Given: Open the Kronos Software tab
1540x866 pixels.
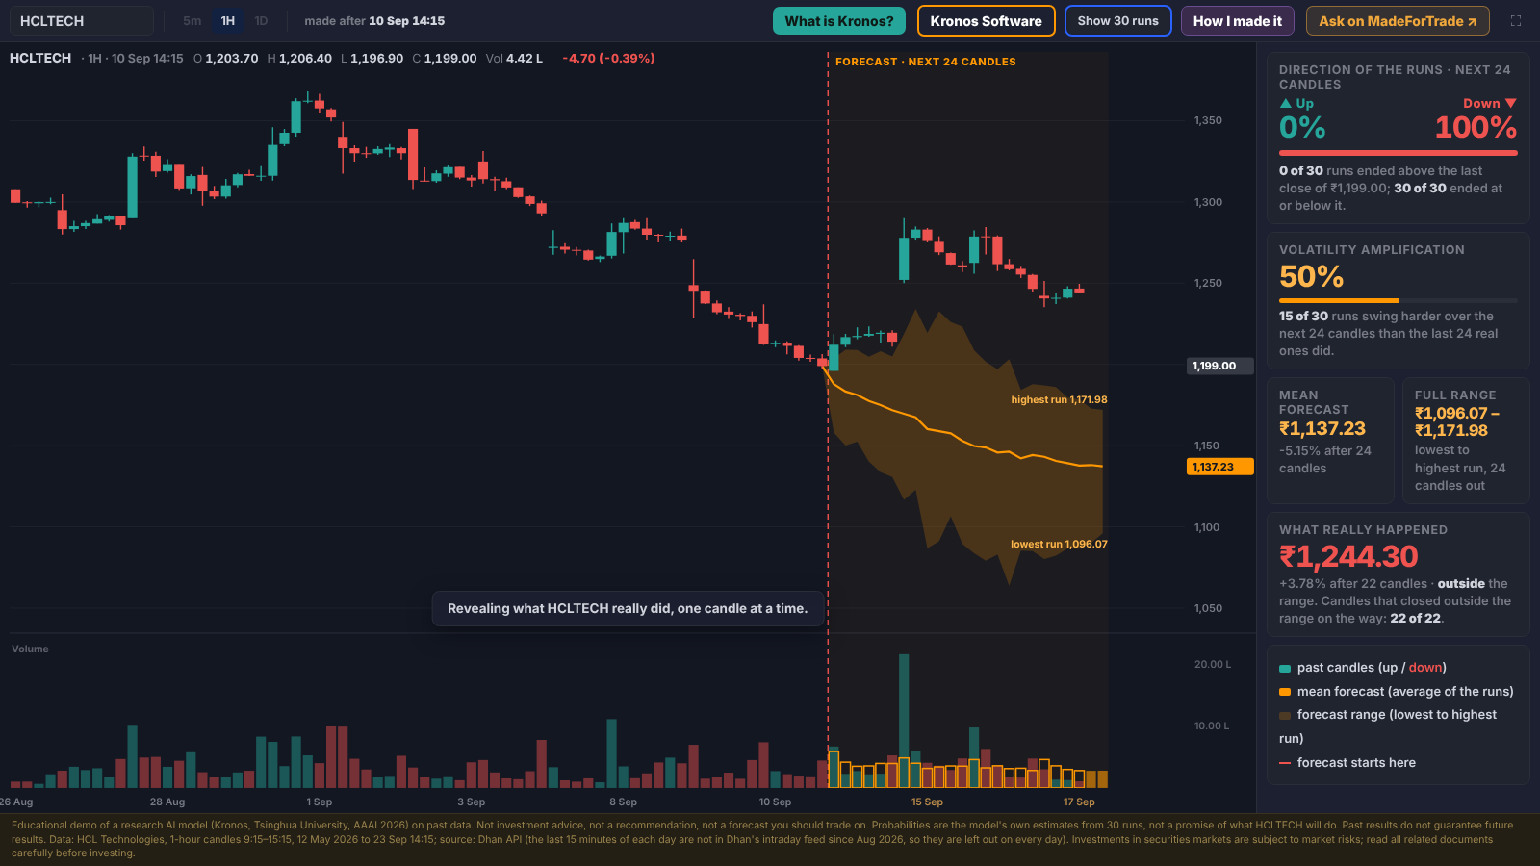Looking at the screenshot, I should pyautogui.click(x=987, y=21).
